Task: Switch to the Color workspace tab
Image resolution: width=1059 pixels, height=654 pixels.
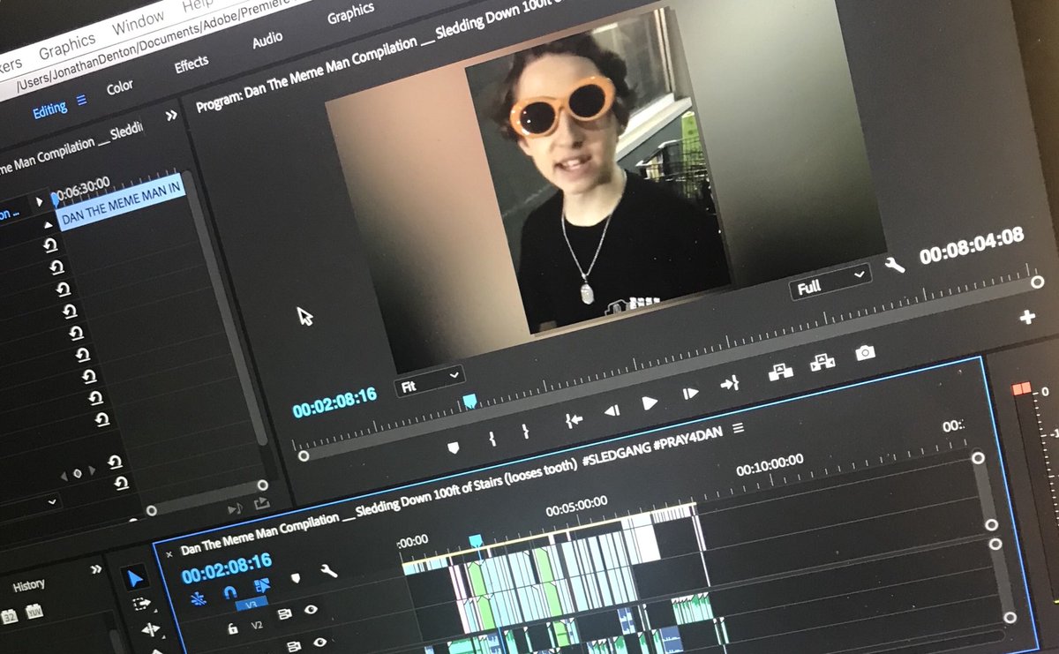Action: (119, 86)
